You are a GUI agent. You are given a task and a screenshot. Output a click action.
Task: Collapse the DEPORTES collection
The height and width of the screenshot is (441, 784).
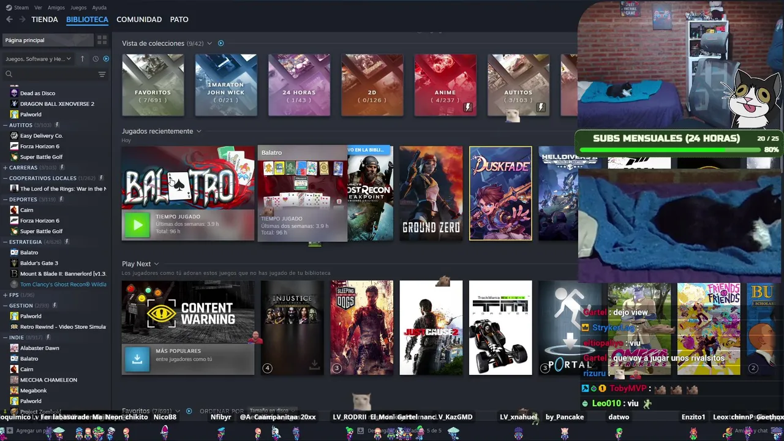(6, 199)
